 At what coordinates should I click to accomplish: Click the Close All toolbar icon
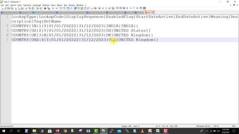click(x=19, y=8)
